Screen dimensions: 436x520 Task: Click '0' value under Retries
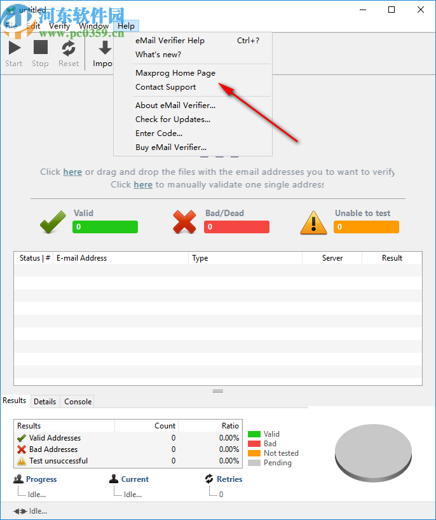tap(221, 495)
